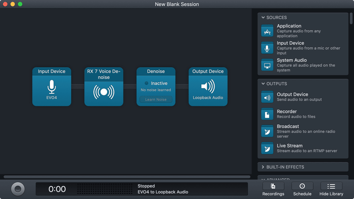This screenshot has width=354, height=199.
Task: Select the Denoise block title
Action: click(156, 71)
